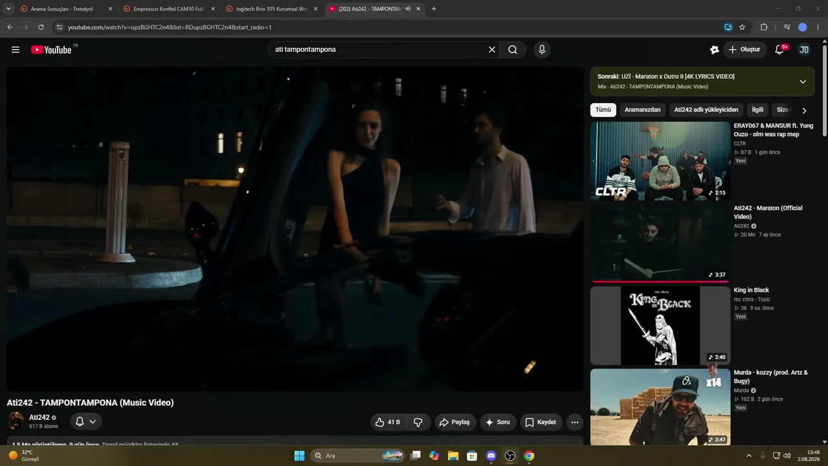Screen dimensions: 828x466
Task: Click the taskbar Ara search box
Action: click(x=358, y=456)
